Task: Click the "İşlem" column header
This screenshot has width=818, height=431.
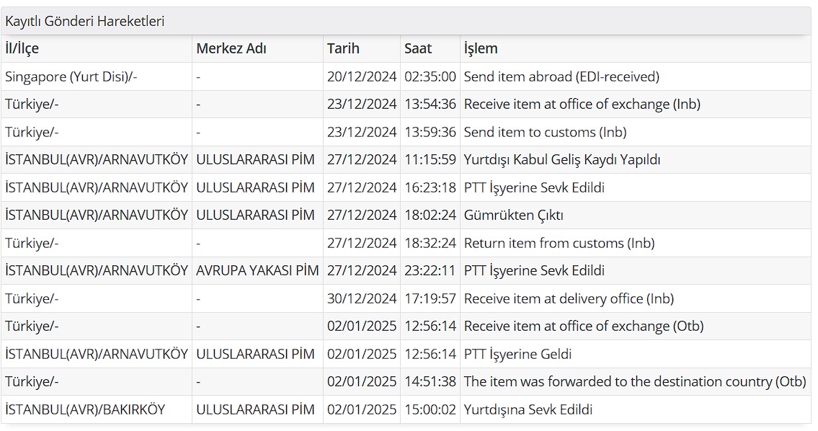Action: coord(481,49)
